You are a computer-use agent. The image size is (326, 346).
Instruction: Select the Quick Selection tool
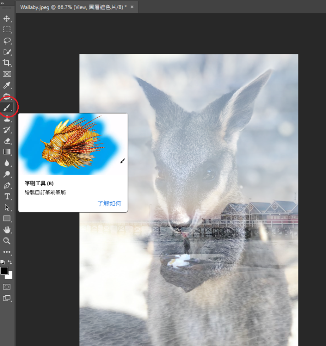(7, 52)
